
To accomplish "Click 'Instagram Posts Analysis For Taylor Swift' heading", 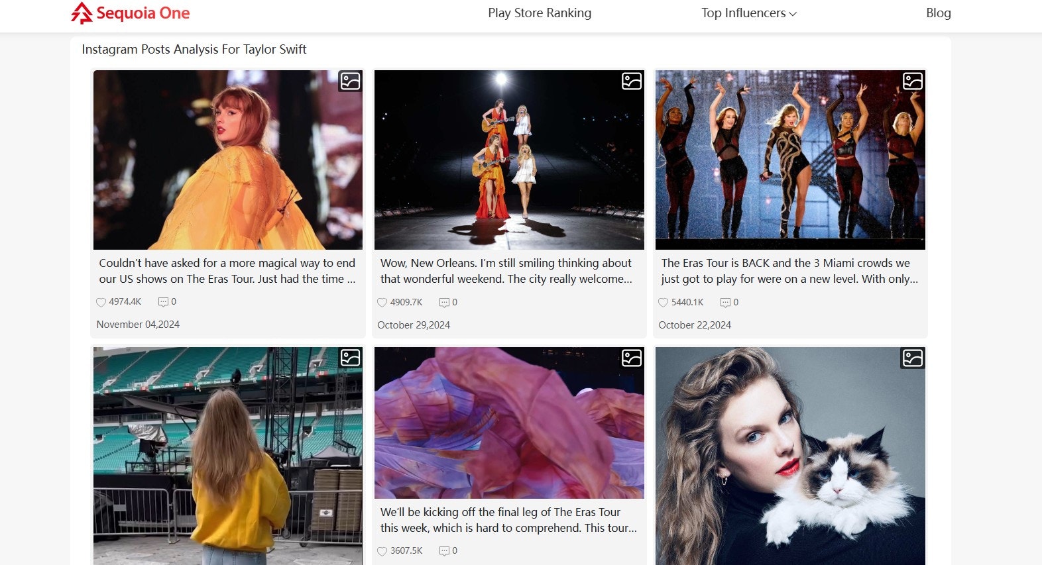I will click(x=194, y=49).
